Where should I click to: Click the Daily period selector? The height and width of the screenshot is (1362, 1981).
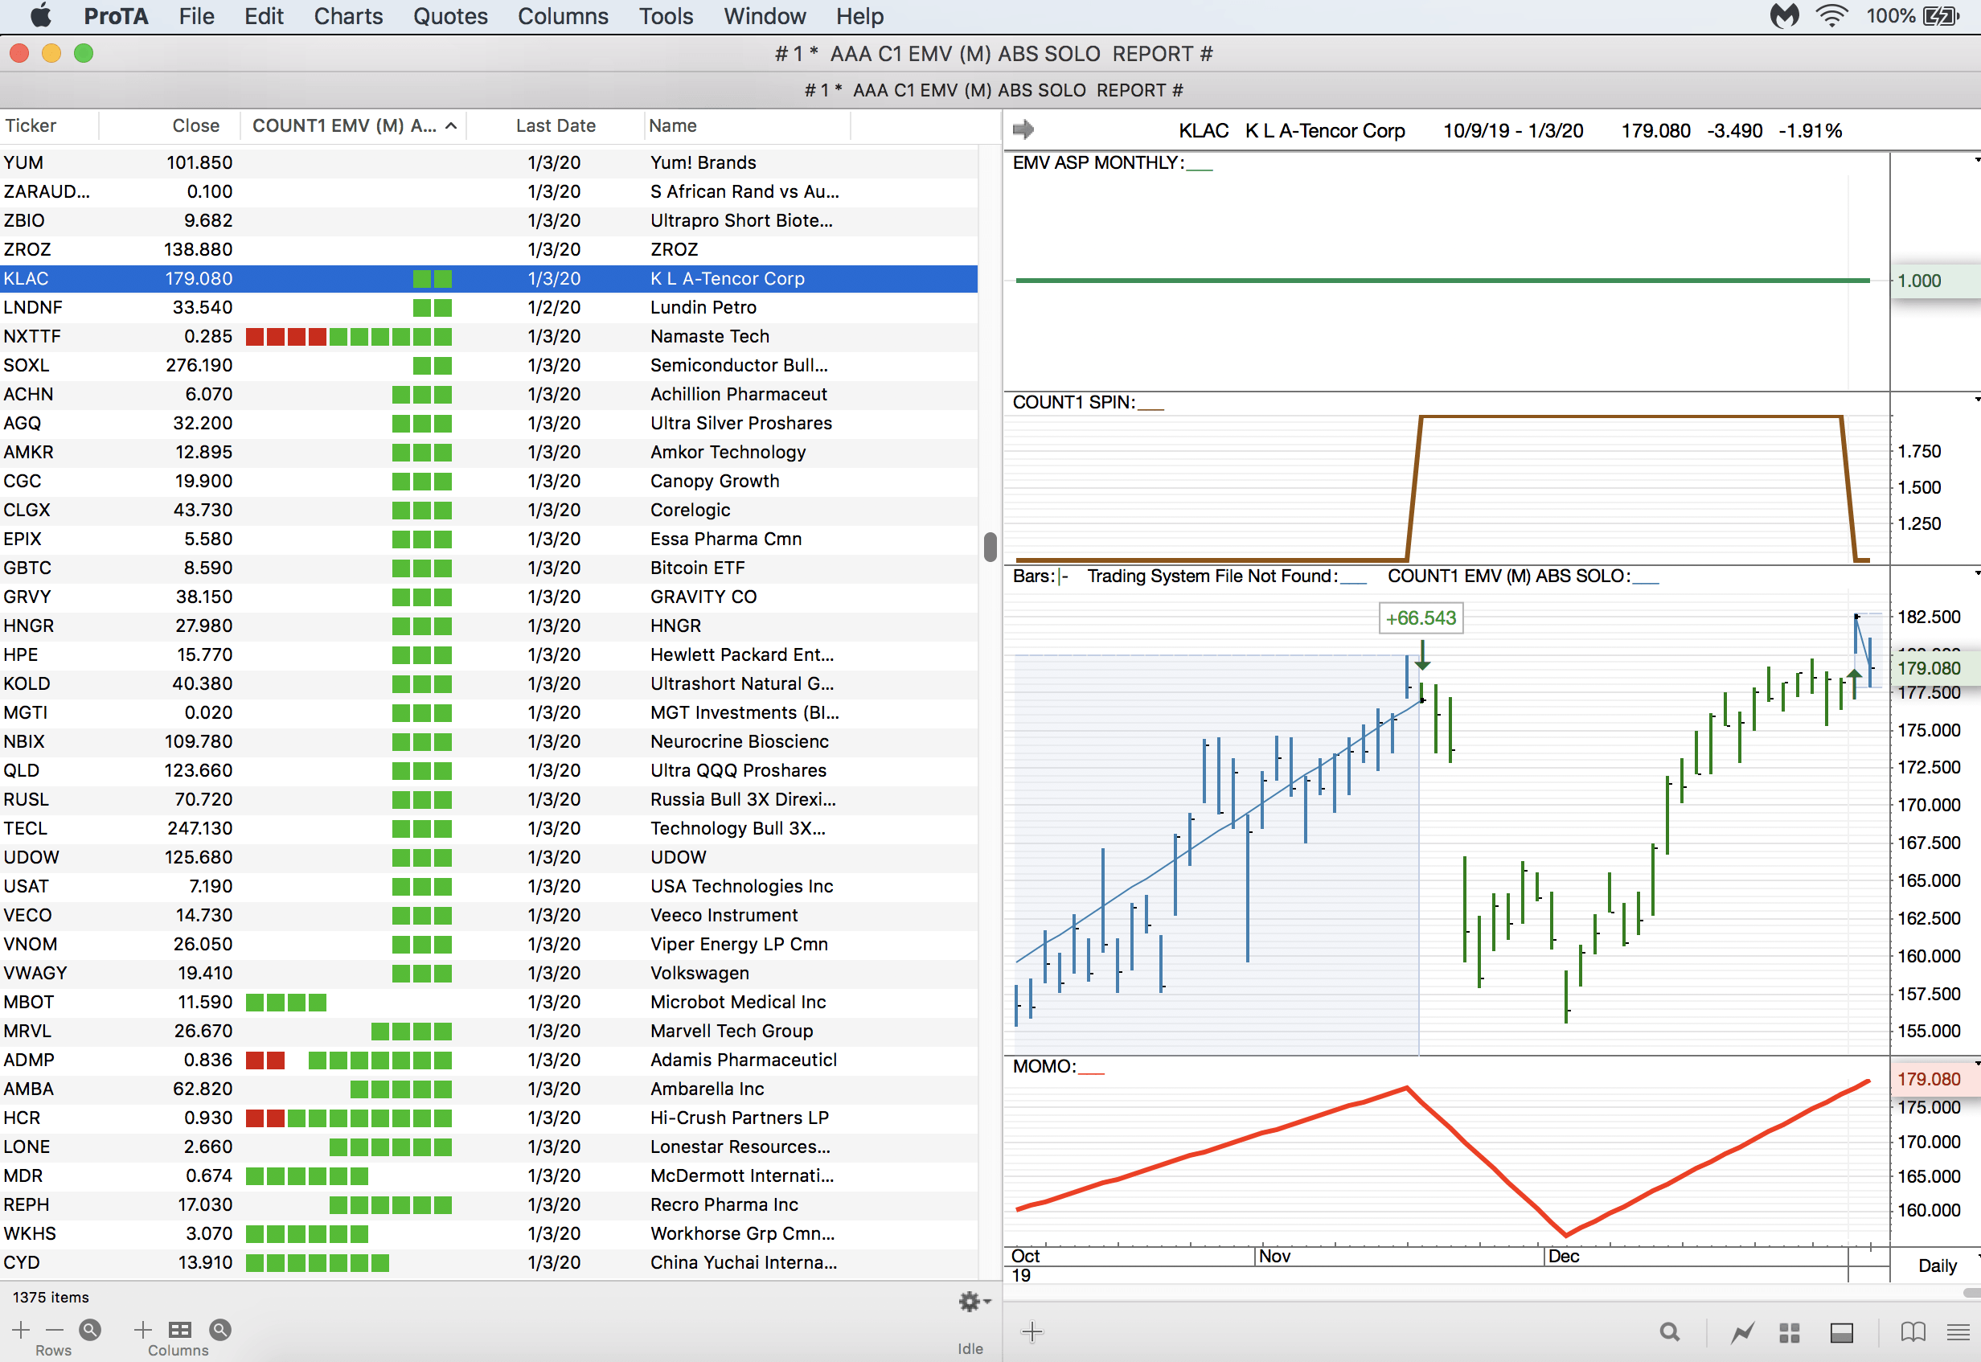(1937, 1266)
